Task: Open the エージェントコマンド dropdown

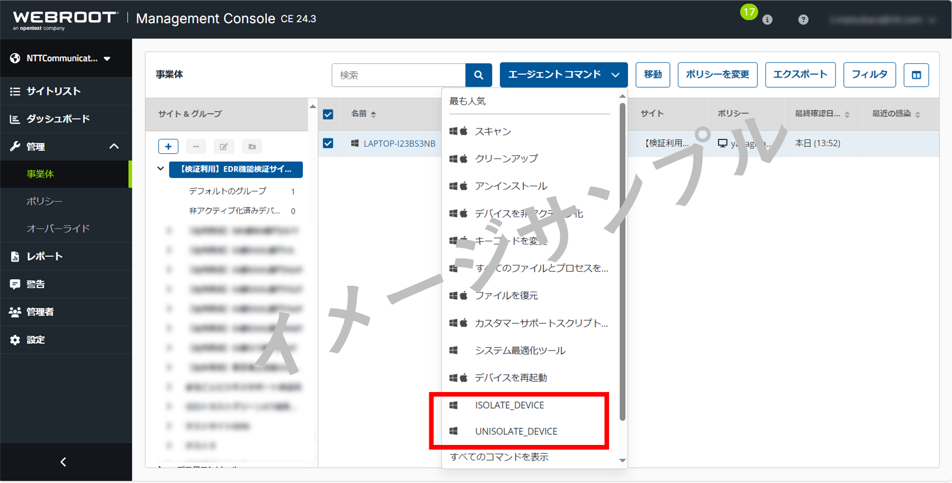Action: [563, 75]
